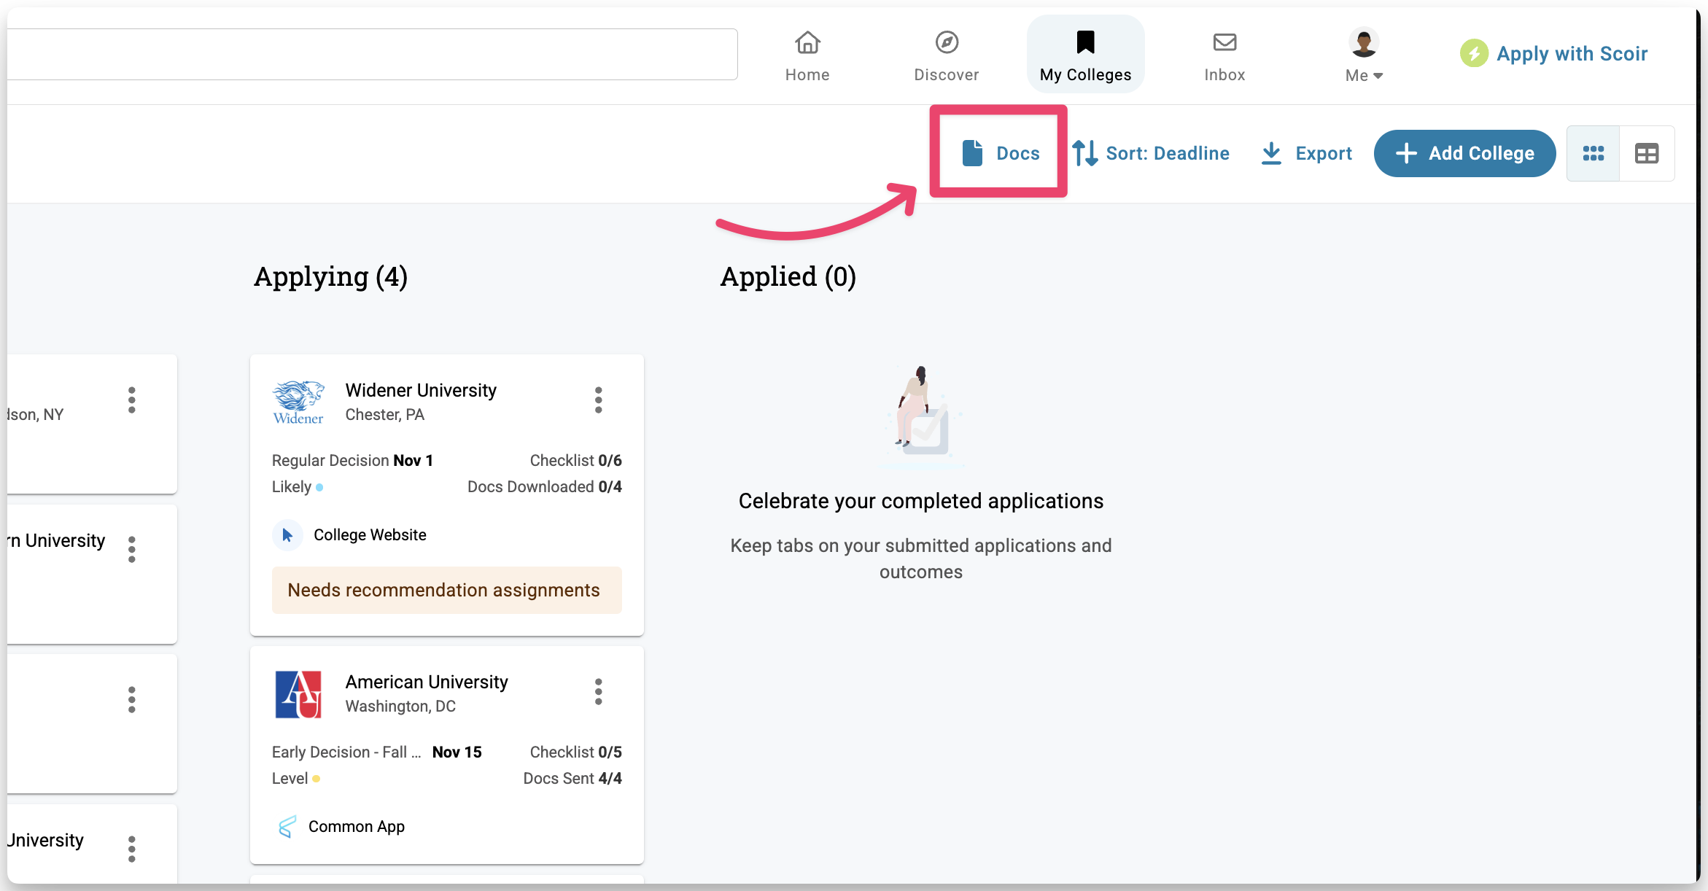This screenshot has height=891, width=1708.
Task: Switch to grid card view
Action: tap(1593, 153)
